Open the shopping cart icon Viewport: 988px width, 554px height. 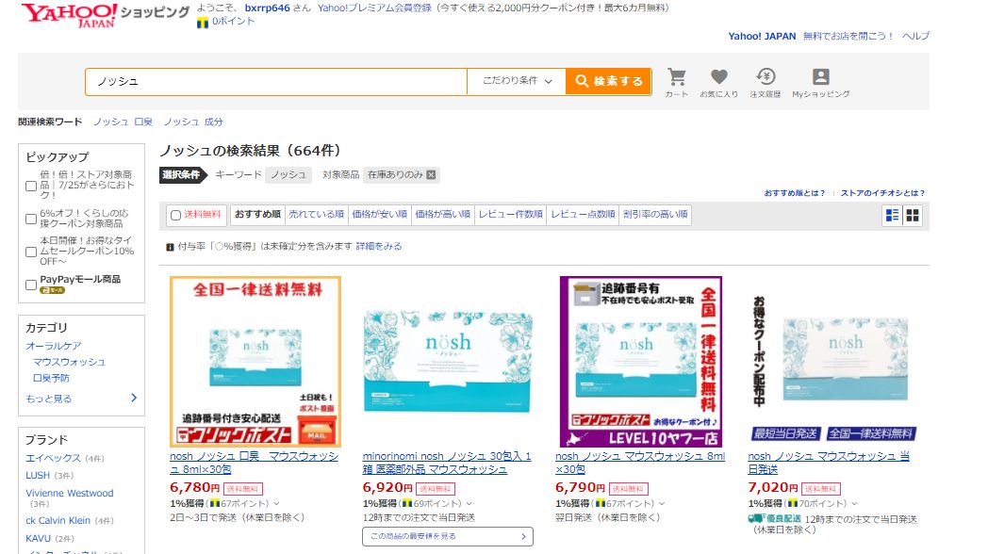tap(676, 77)
